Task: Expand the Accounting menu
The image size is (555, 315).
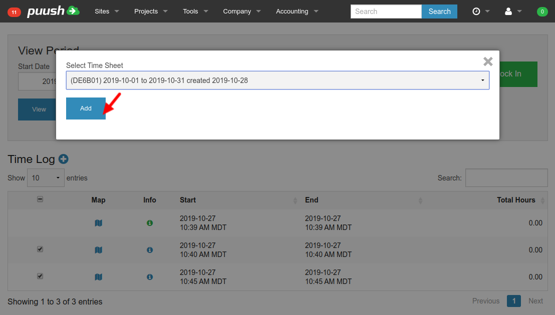Action: (297, 11)
